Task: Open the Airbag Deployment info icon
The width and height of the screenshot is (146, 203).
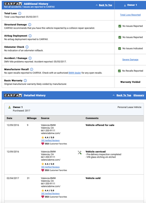Action: click(30, 36)
